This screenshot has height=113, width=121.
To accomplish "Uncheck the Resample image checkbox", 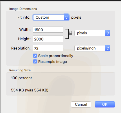I will pyautogui.click(x=35, y=61).
